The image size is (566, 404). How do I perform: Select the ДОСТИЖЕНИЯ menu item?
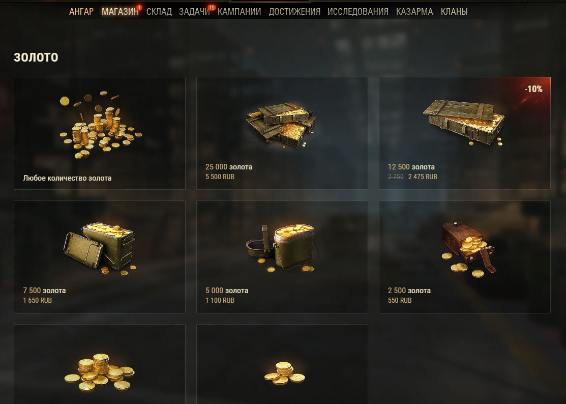coord(294,12)
